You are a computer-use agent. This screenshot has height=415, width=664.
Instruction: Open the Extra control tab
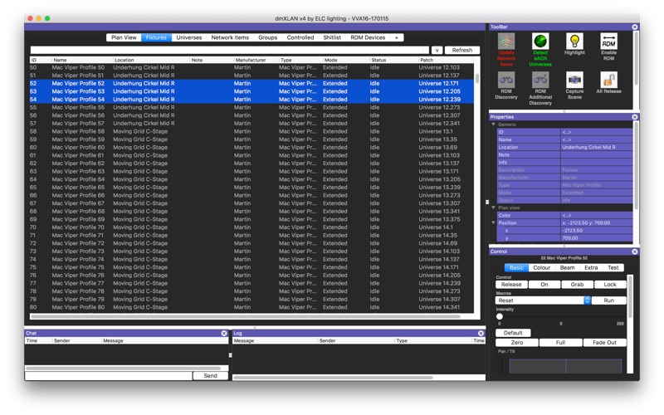tap(591, 267)
